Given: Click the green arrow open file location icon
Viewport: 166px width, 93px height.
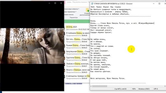Looking at the screenshot, I should coord(88,10).
